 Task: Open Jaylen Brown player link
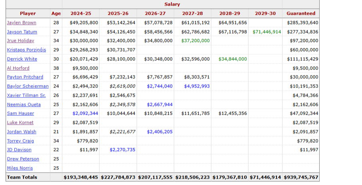click(22, 23)
